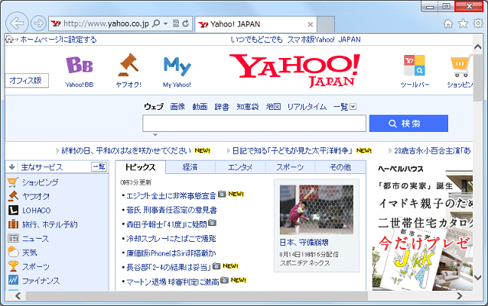Click the vertical scrollbar up arrow
Viewport: 488px width, 306px height.
[478, 47]
